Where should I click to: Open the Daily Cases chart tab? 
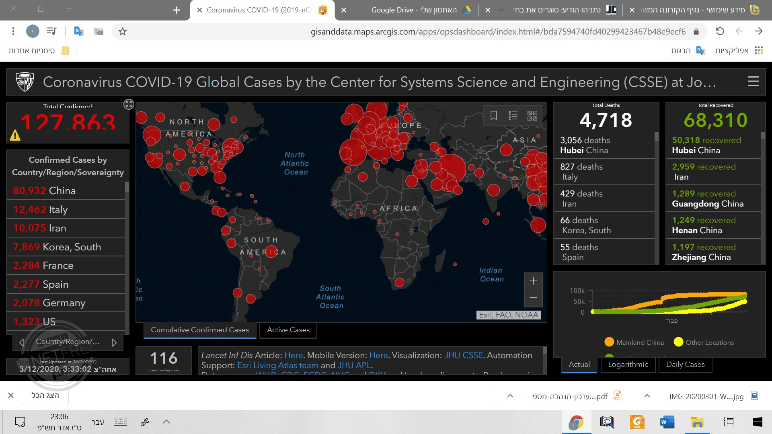pos(685,364)
